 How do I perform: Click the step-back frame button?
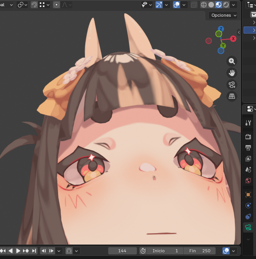44,251
